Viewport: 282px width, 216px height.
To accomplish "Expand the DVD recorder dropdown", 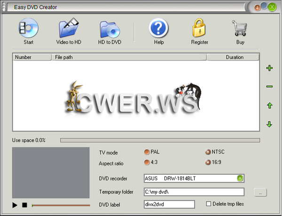I will click(240, 178).
